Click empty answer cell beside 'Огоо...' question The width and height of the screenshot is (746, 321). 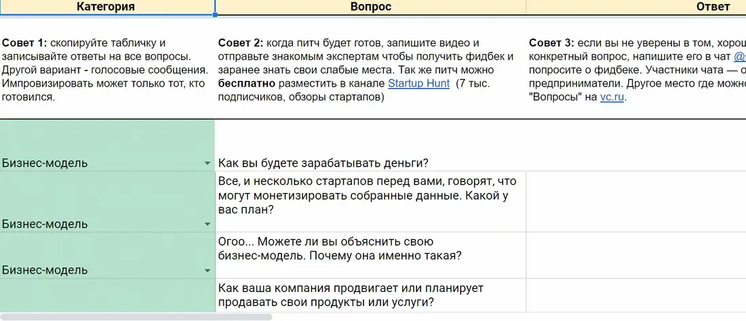[636, 255]
